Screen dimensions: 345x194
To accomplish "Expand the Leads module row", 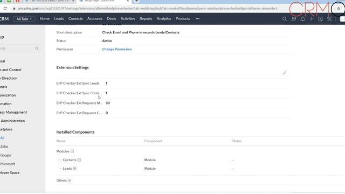I will (75, 169).
